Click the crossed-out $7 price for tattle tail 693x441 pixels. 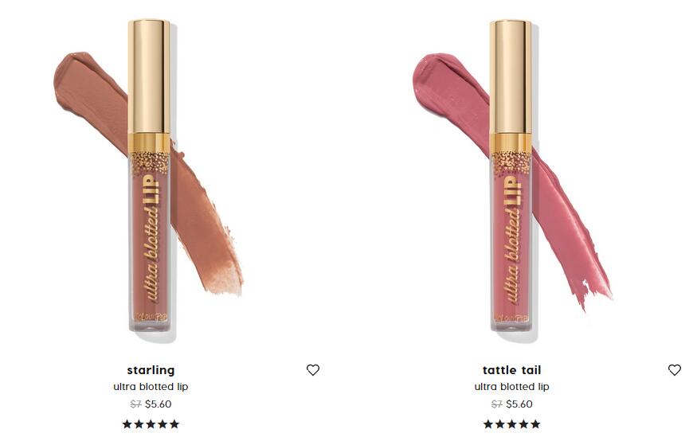(497, 404)
